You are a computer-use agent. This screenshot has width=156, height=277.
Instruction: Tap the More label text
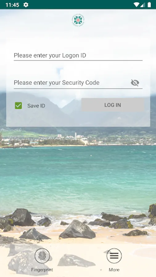point(114,270)
